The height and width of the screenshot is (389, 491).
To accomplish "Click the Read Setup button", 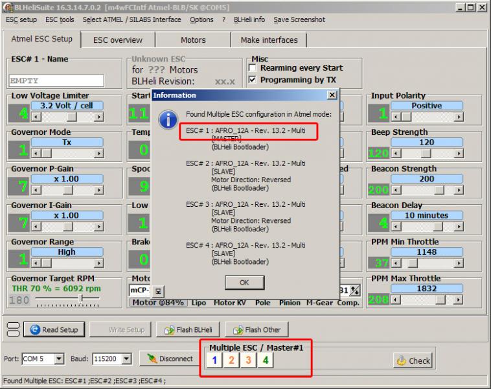I will tap(54, 329).
